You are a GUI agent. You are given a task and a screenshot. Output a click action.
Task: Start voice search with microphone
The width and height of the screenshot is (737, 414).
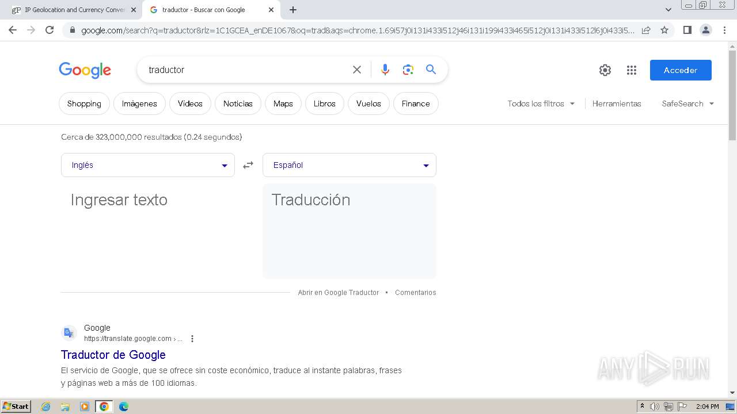click(385, 70)
